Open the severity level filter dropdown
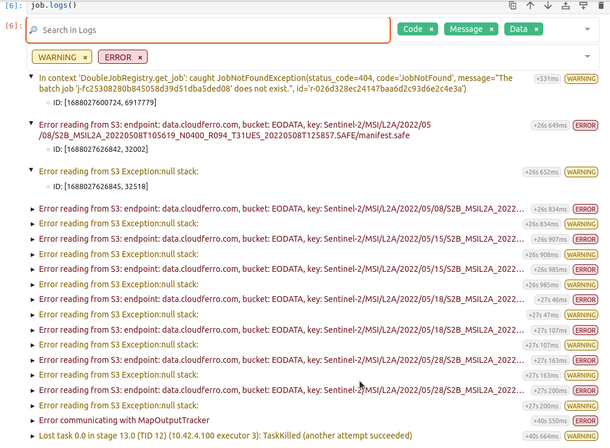Screen dimensions: 610x448 (588, 57)
